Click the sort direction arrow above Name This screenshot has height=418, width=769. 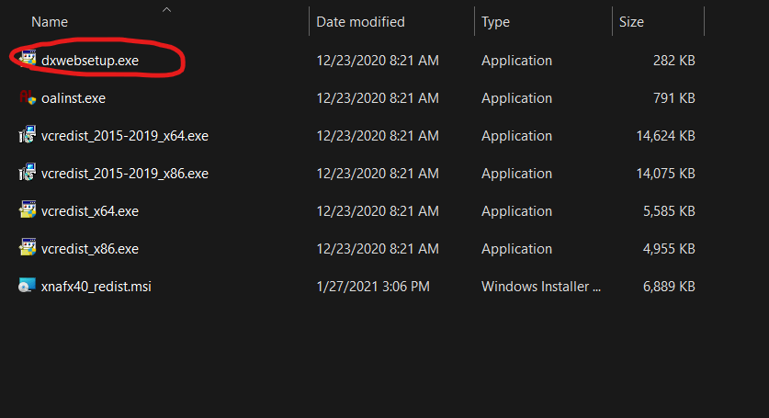click(166, 10)
